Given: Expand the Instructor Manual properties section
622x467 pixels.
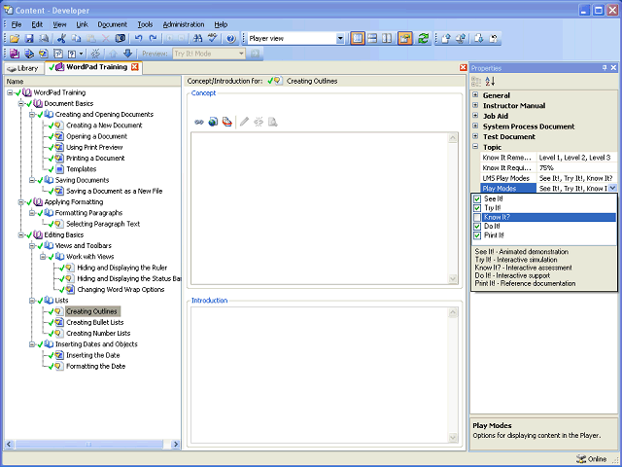Looking at the screenshot, I should coord(475,105).
